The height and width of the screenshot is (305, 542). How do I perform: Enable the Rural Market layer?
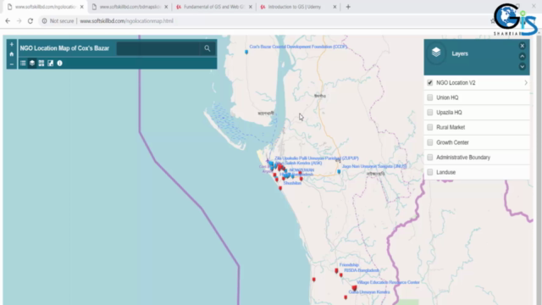pos(429,127)
